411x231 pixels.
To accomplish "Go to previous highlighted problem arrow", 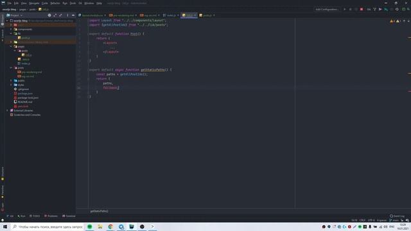I will pos(404,21).
